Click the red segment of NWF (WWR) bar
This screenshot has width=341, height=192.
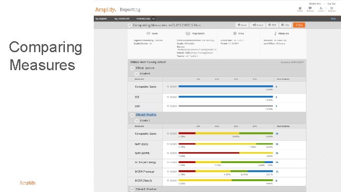(209, 153)
